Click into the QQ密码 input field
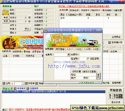 click(90, 54)
